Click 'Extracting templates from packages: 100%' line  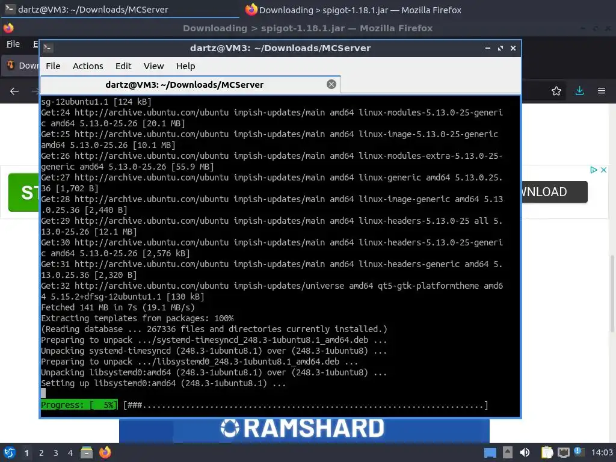click(x=137, y=318)
